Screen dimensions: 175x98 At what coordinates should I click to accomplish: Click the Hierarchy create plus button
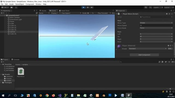(2, 13)
